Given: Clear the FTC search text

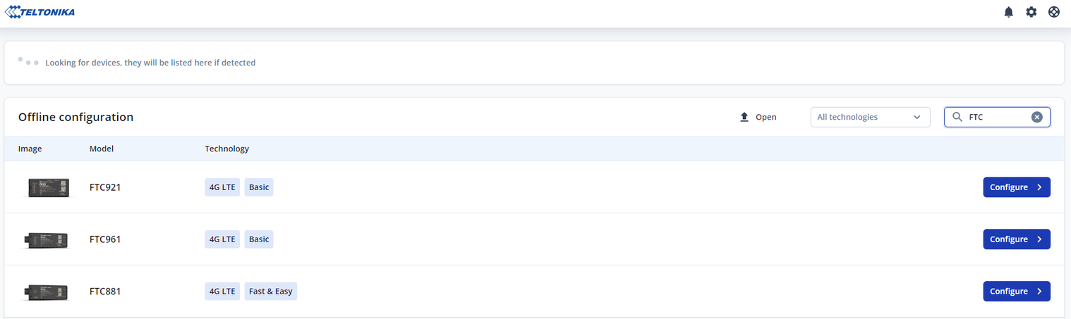Looking at the screenshot, I should coord(1036,117).
